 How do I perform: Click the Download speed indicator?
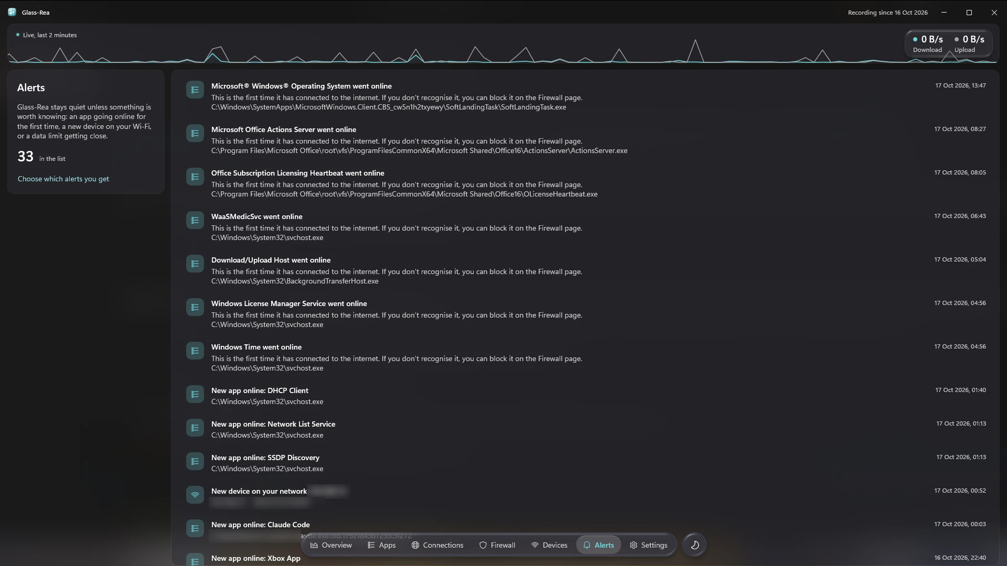(x=927, y=43)
